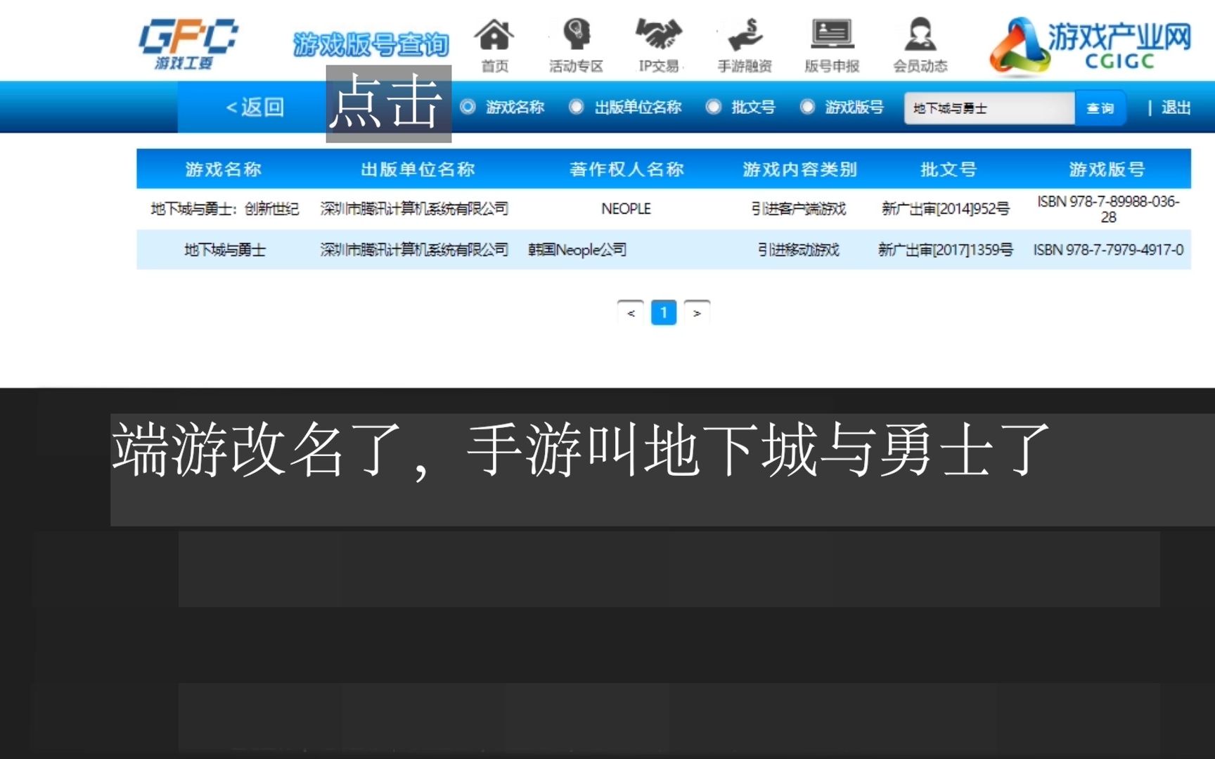
Task: Go to next page with > button
Action: pyautogui.click(x=697, y=313)
